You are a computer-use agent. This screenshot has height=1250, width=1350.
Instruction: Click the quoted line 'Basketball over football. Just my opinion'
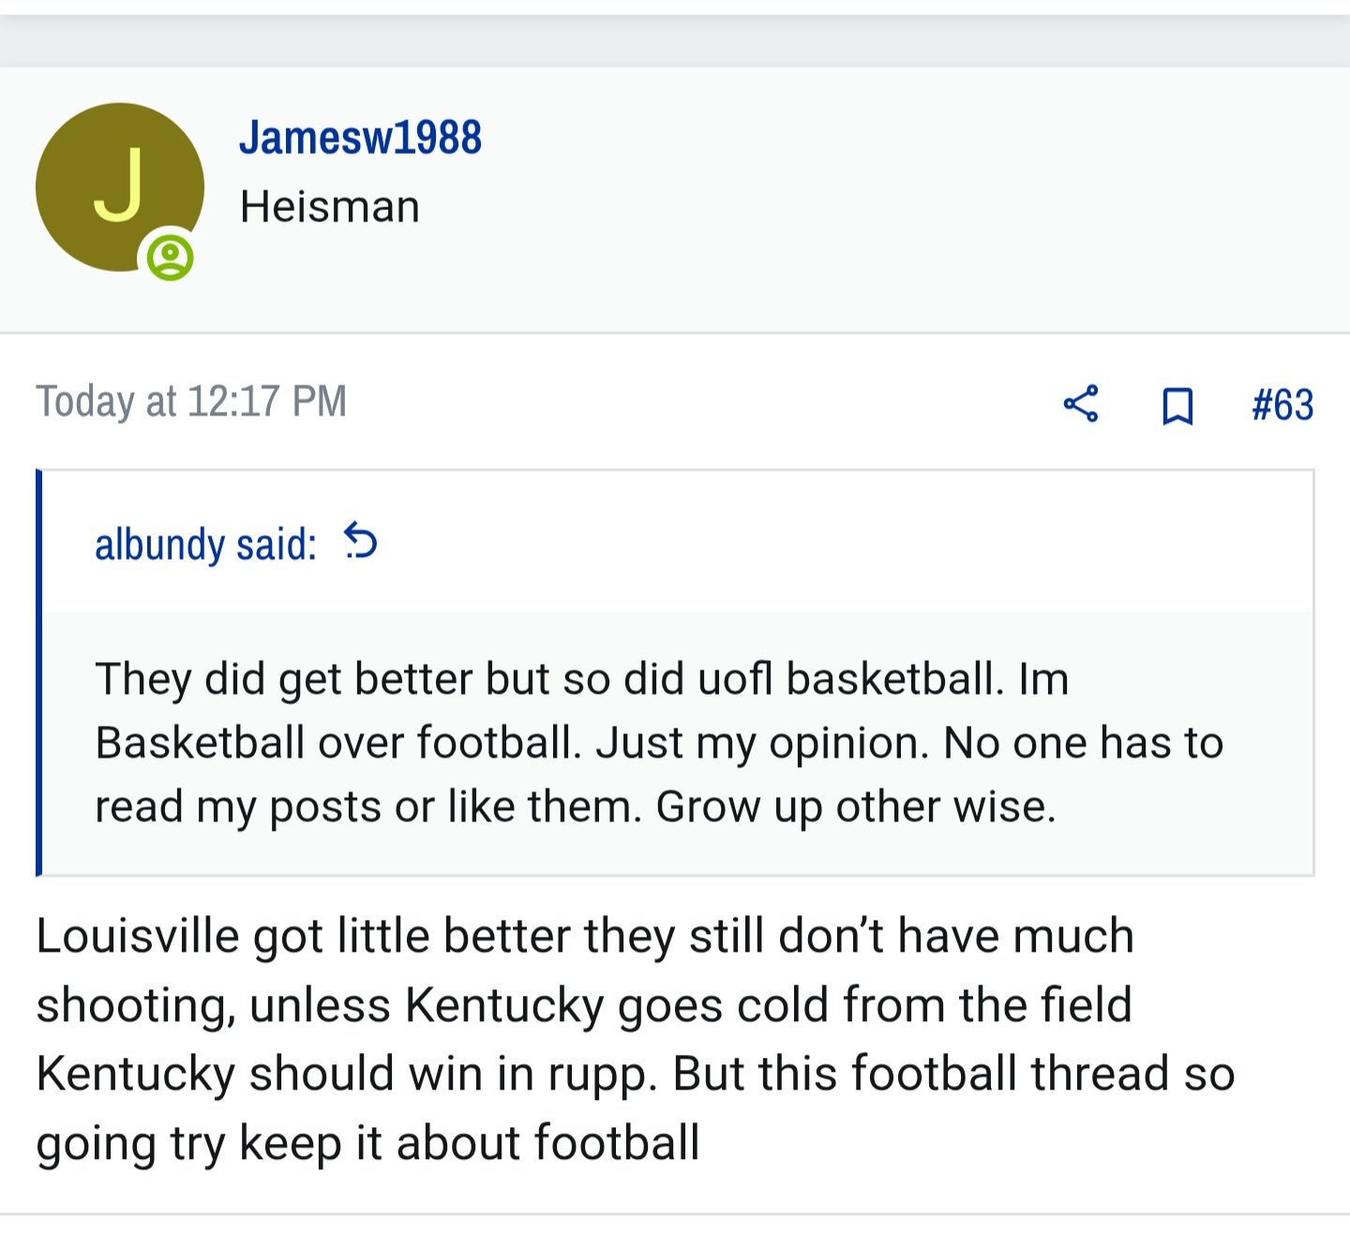click(x=659, y=743)
